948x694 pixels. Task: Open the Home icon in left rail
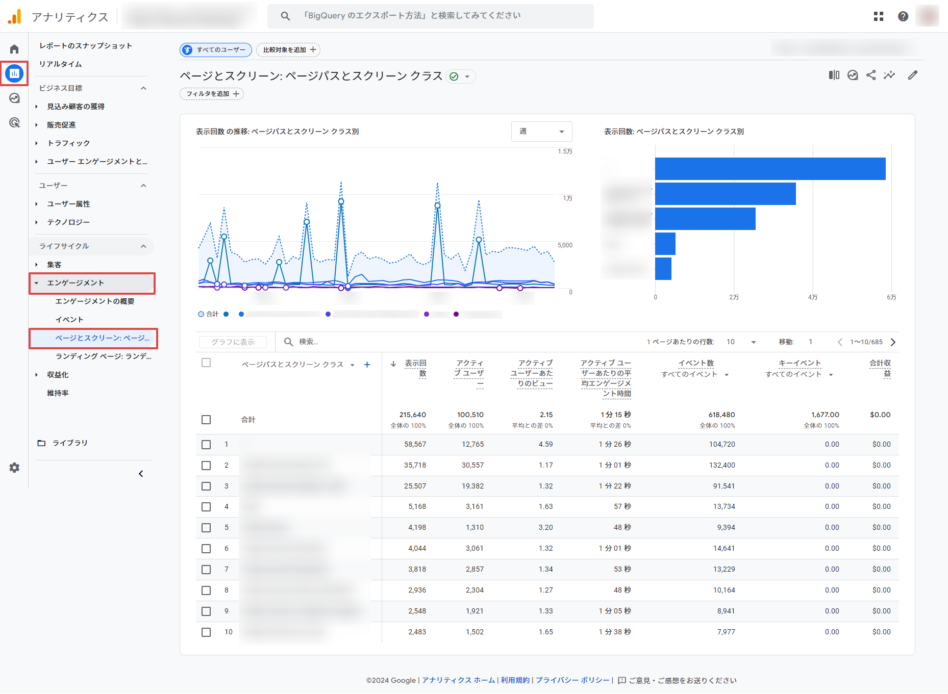pyautogui.click(x=14, y=49)
